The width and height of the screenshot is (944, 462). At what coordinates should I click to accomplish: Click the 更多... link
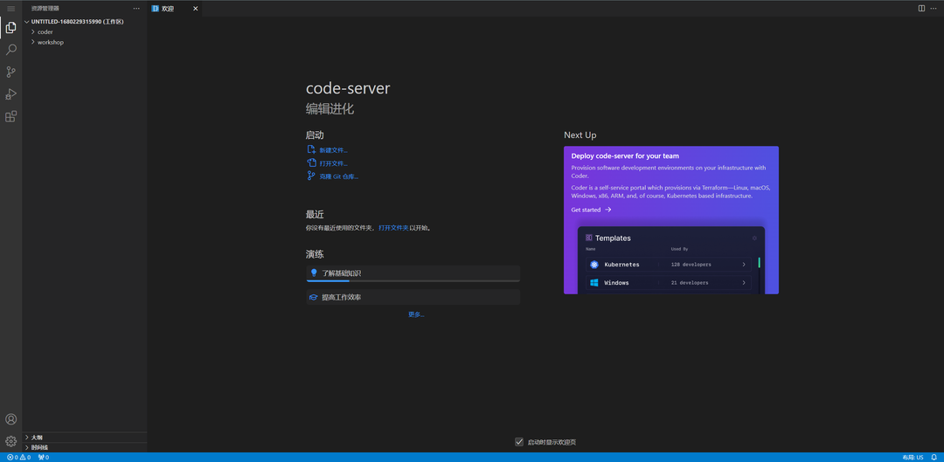click(416, 314)
